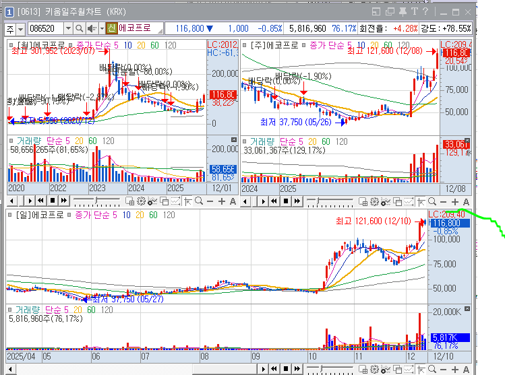Screen dimensions: 505x375
Task: Click the dotted line chart icon in daily toolbar
Action: pos(409,369)
